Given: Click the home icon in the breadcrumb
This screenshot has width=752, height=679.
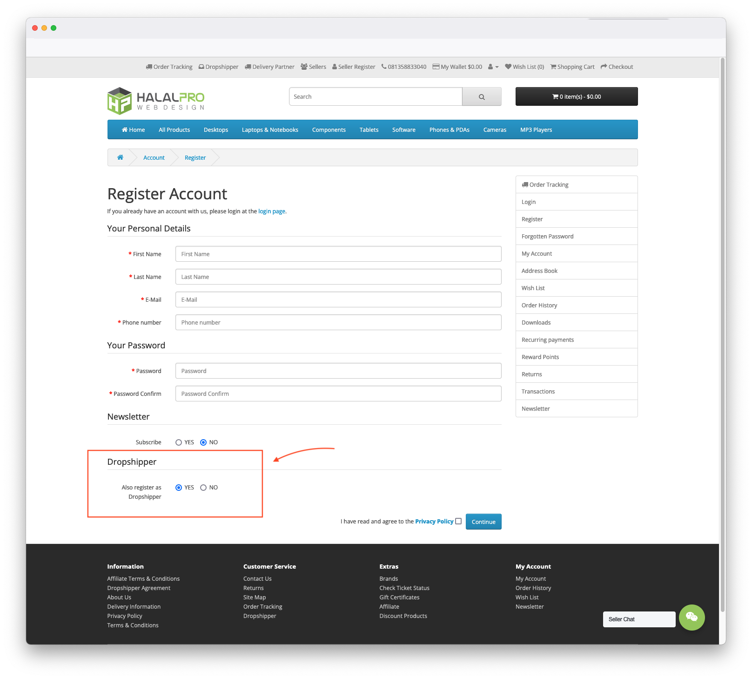Looking at the screenshot, I should [120, 157].
